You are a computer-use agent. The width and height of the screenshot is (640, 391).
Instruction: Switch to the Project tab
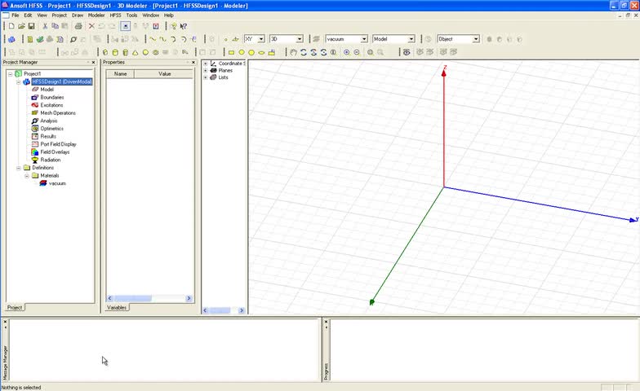(15, 308)
